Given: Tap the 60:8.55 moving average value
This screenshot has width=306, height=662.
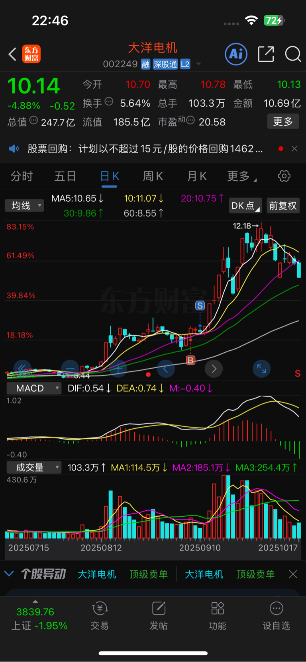Looking at the screenshot, I should coord(143,213).
